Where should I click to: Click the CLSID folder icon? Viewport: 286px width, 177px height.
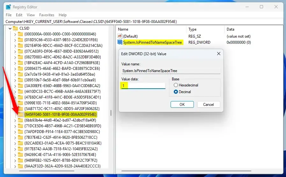click(x=15, y=28)
